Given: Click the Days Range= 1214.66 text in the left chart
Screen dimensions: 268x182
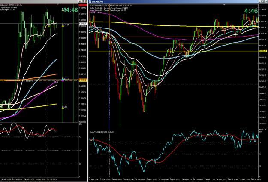Looking at the screenshot, I should (x=8, y=8).
